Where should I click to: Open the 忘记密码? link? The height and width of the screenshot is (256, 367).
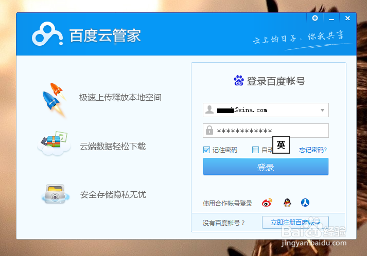coord(313,150)
